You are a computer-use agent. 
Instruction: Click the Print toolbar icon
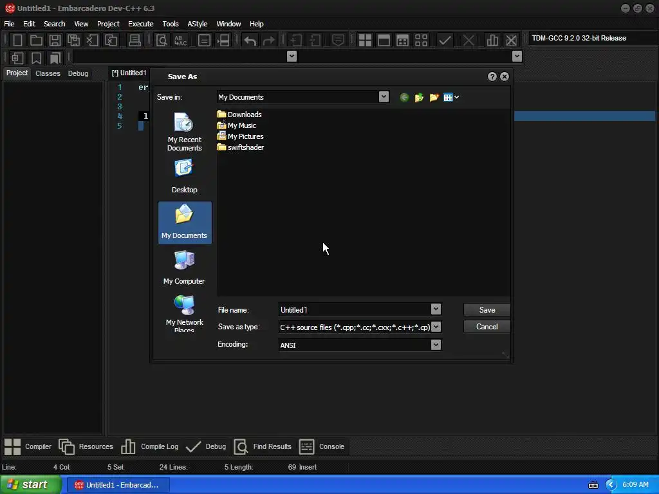click(135, 41)
